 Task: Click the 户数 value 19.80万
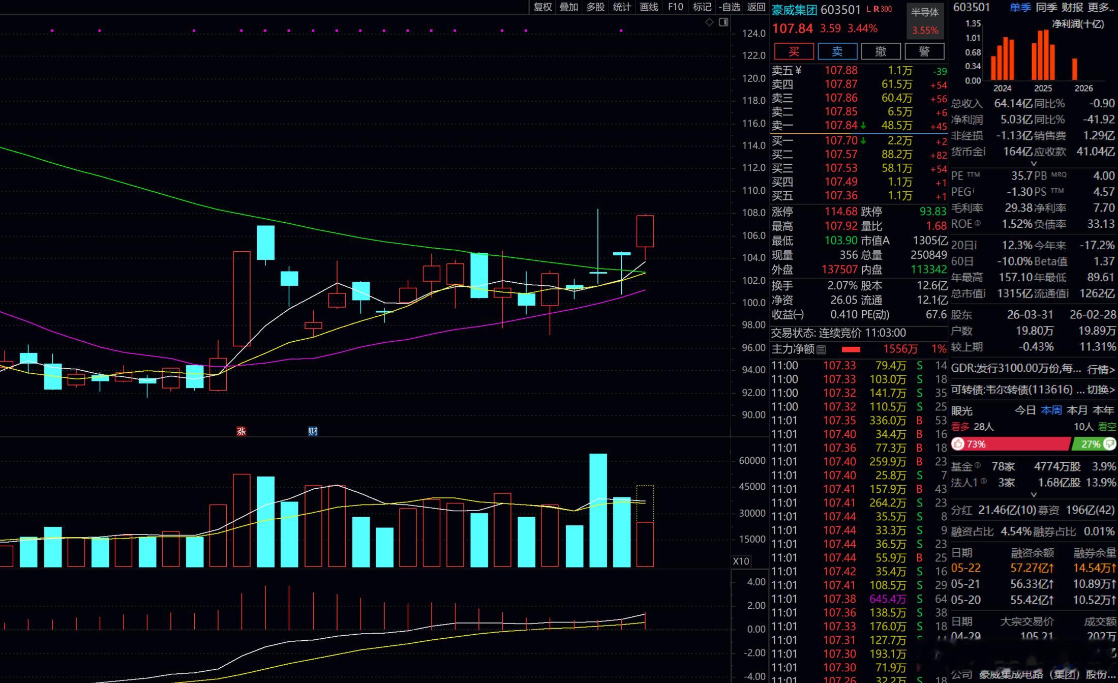pos(1034,331)
